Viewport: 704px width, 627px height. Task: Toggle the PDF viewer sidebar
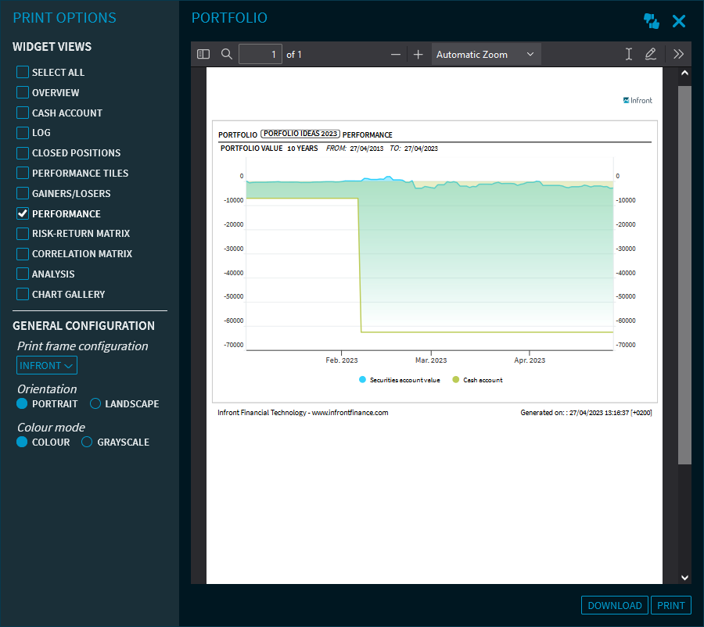203,54
